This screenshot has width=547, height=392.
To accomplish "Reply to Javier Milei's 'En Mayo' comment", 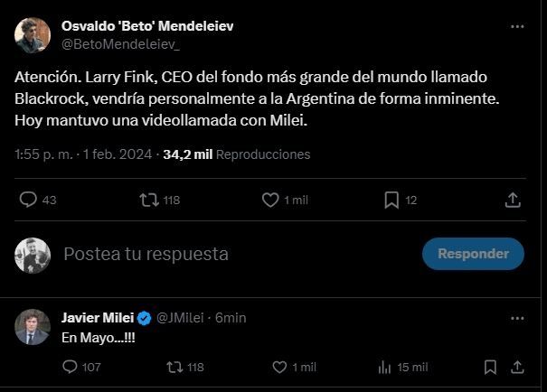I will (71, 367).
